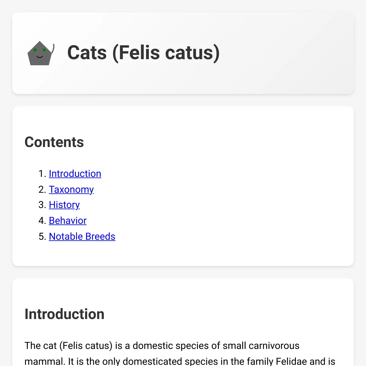Follow the History contents link
The image size is (366, 366).
[64, 205]
